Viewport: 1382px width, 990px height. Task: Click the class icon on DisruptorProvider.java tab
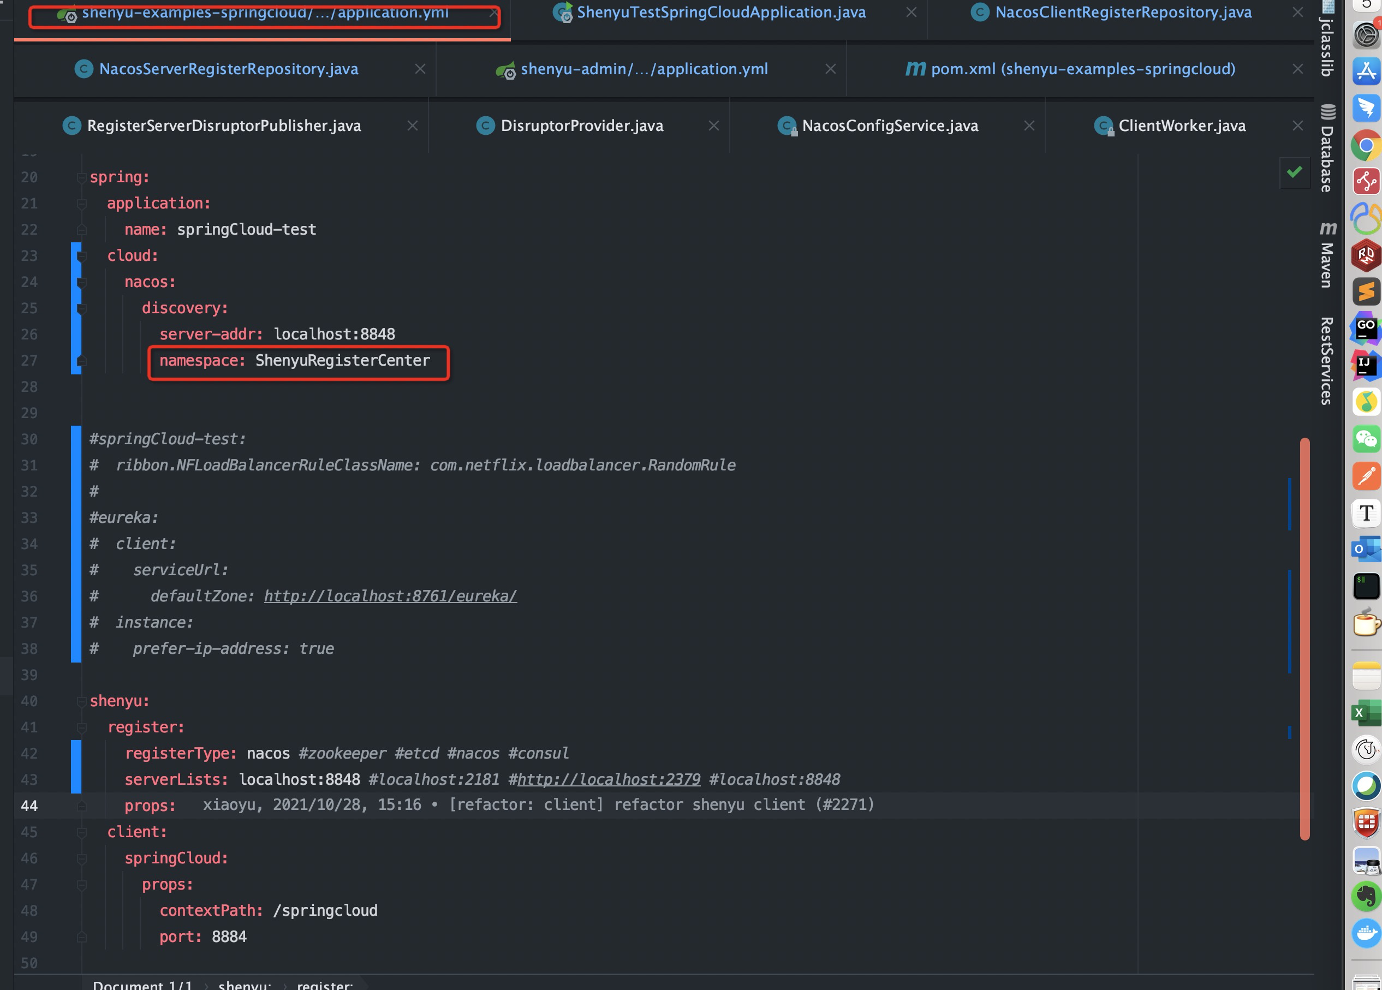[x=485, y=126]
